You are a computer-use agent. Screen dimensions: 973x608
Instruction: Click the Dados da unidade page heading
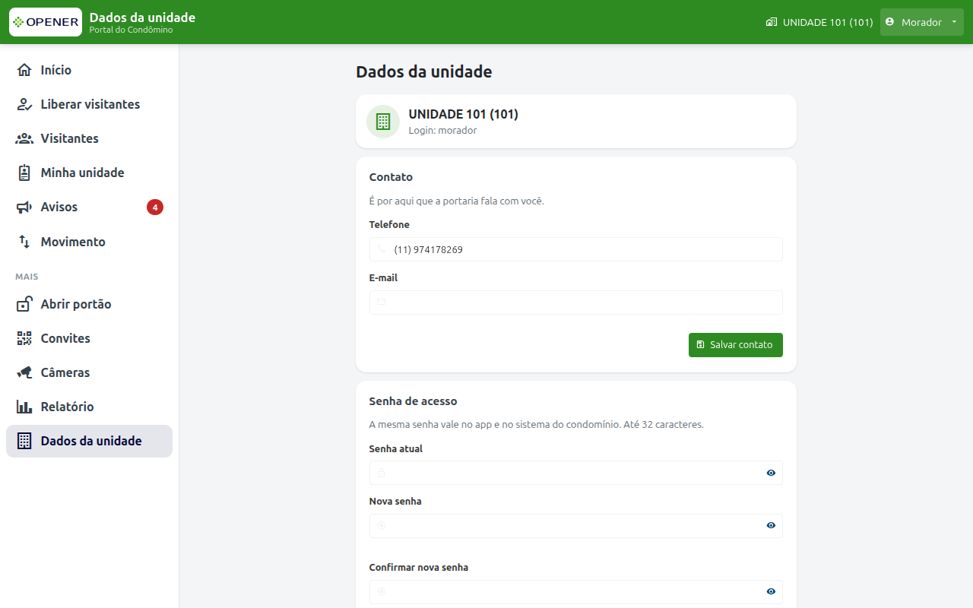[424, 72]
